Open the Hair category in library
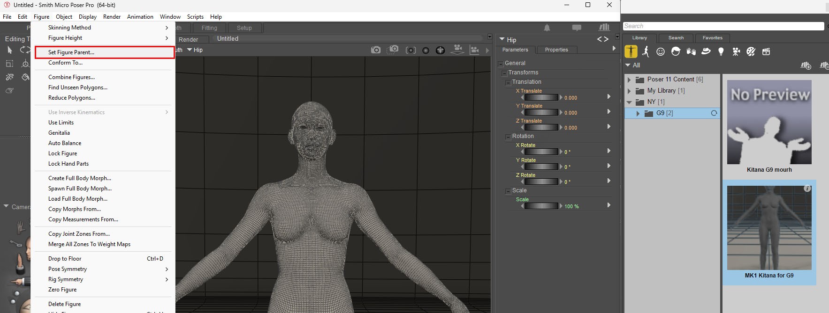The width and height of the screenshot is (829, 313). (676, 51)
